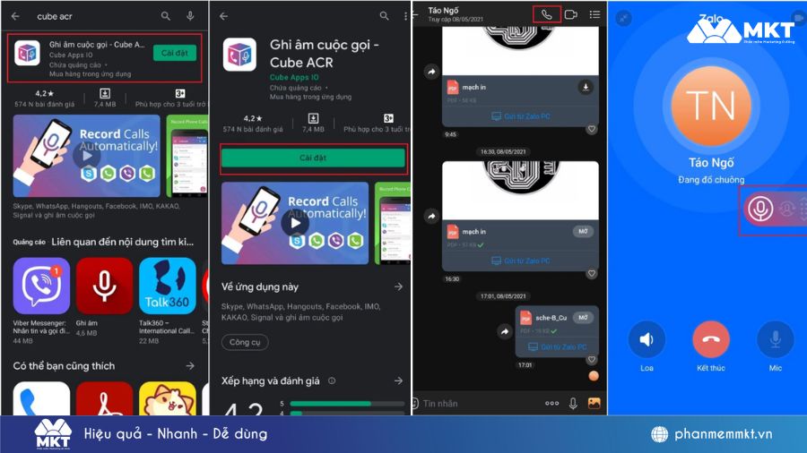Screen dimensions: 807x453
Task: Open more options dots in Zalo message bar
Action: tap(551, 403)
